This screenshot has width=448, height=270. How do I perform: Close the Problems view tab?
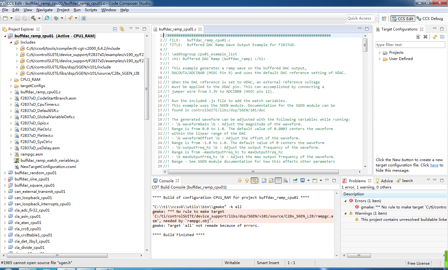point(370,181)
